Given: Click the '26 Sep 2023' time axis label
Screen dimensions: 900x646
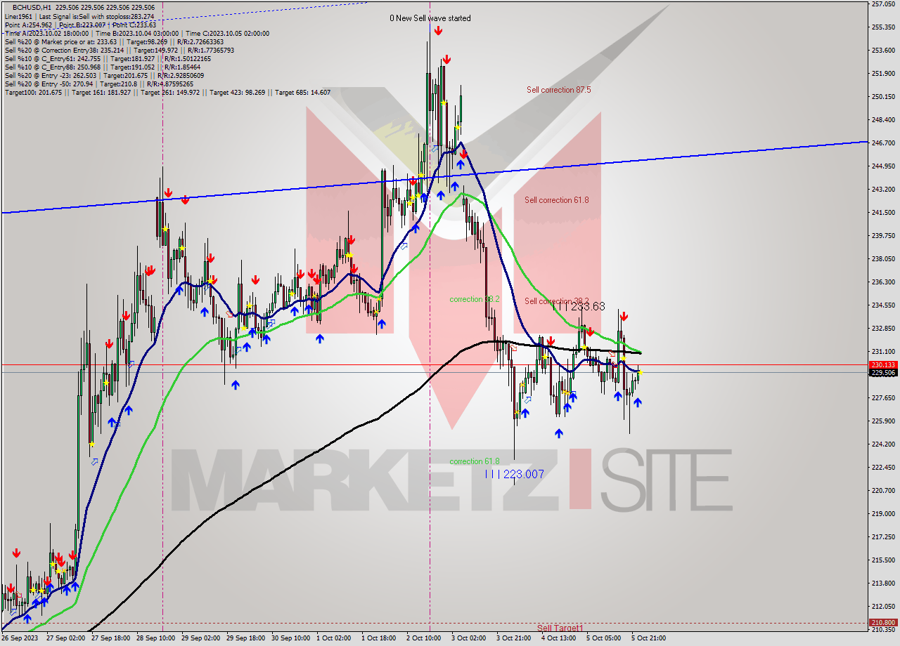Looking at the screenshot, I should 20,638.
